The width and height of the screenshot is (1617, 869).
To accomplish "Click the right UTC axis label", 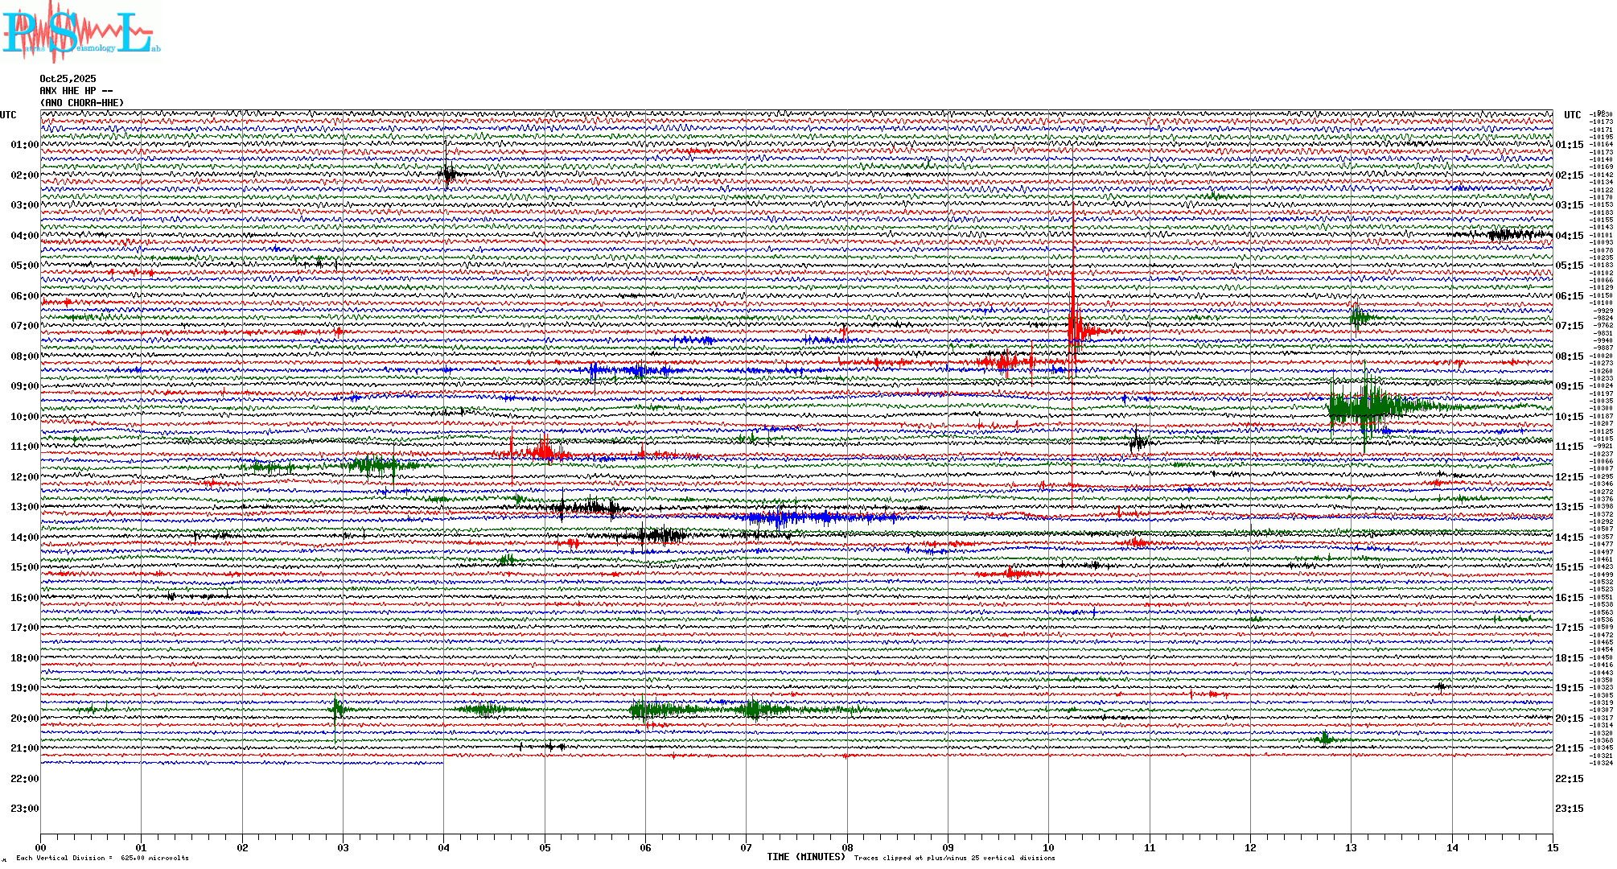I will tap(1572, 115).
